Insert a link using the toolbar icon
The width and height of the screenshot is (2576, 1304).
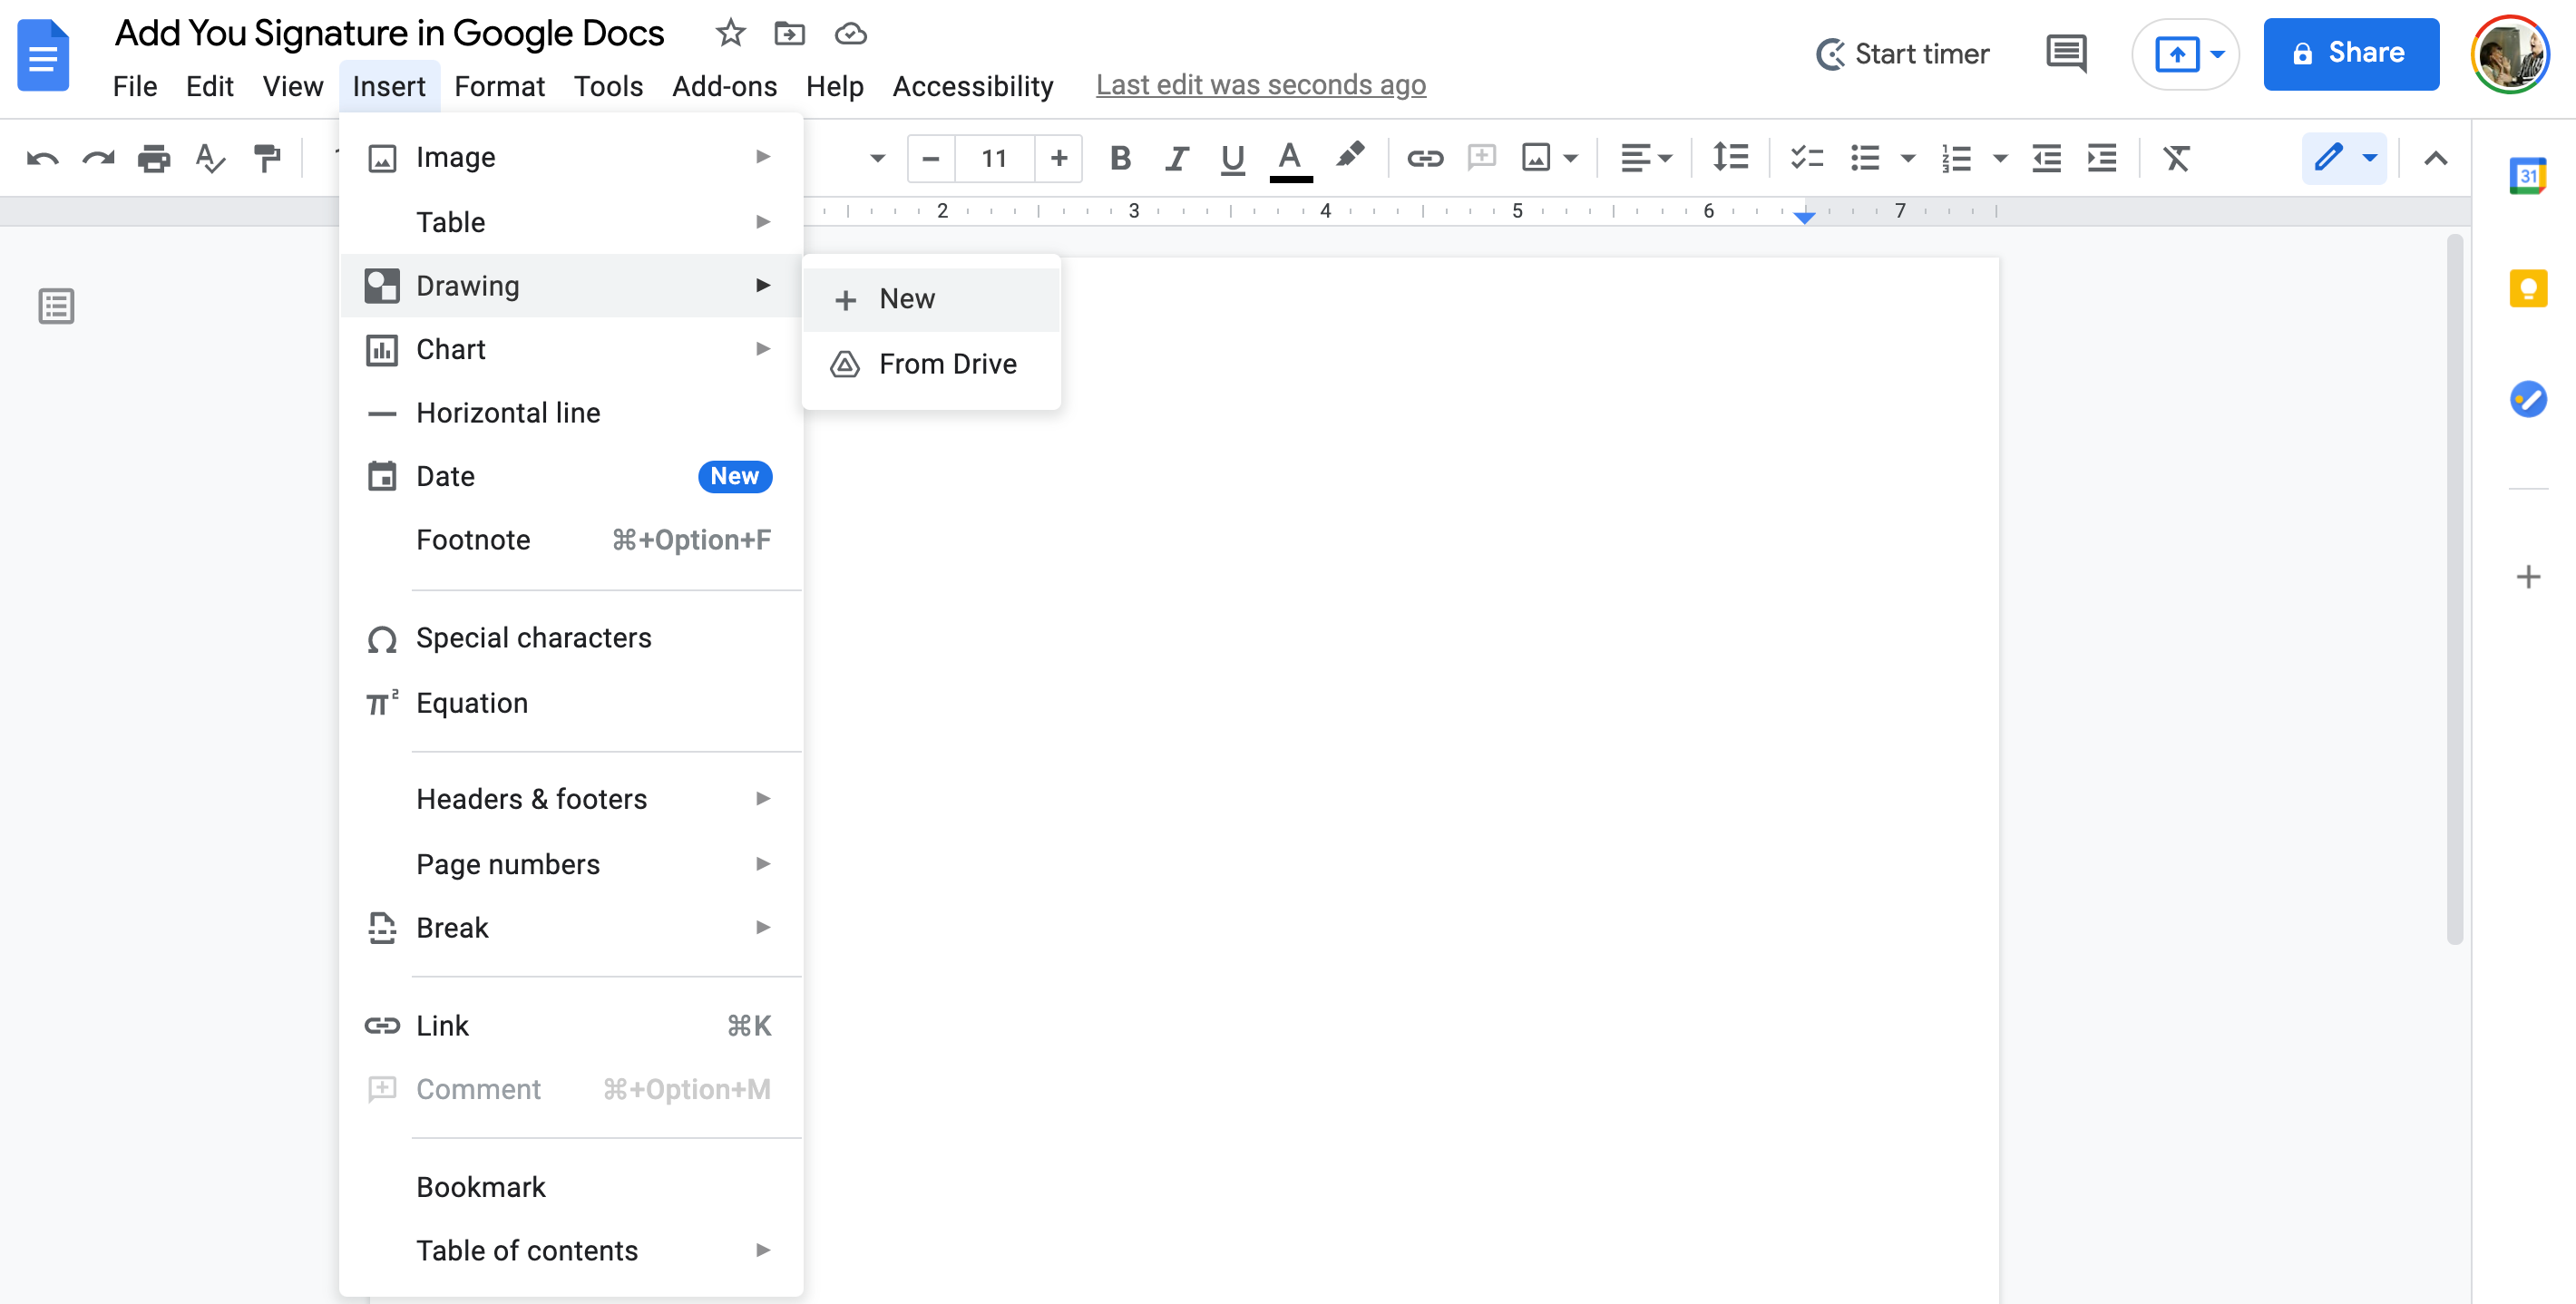click(x=1424, y=158)
